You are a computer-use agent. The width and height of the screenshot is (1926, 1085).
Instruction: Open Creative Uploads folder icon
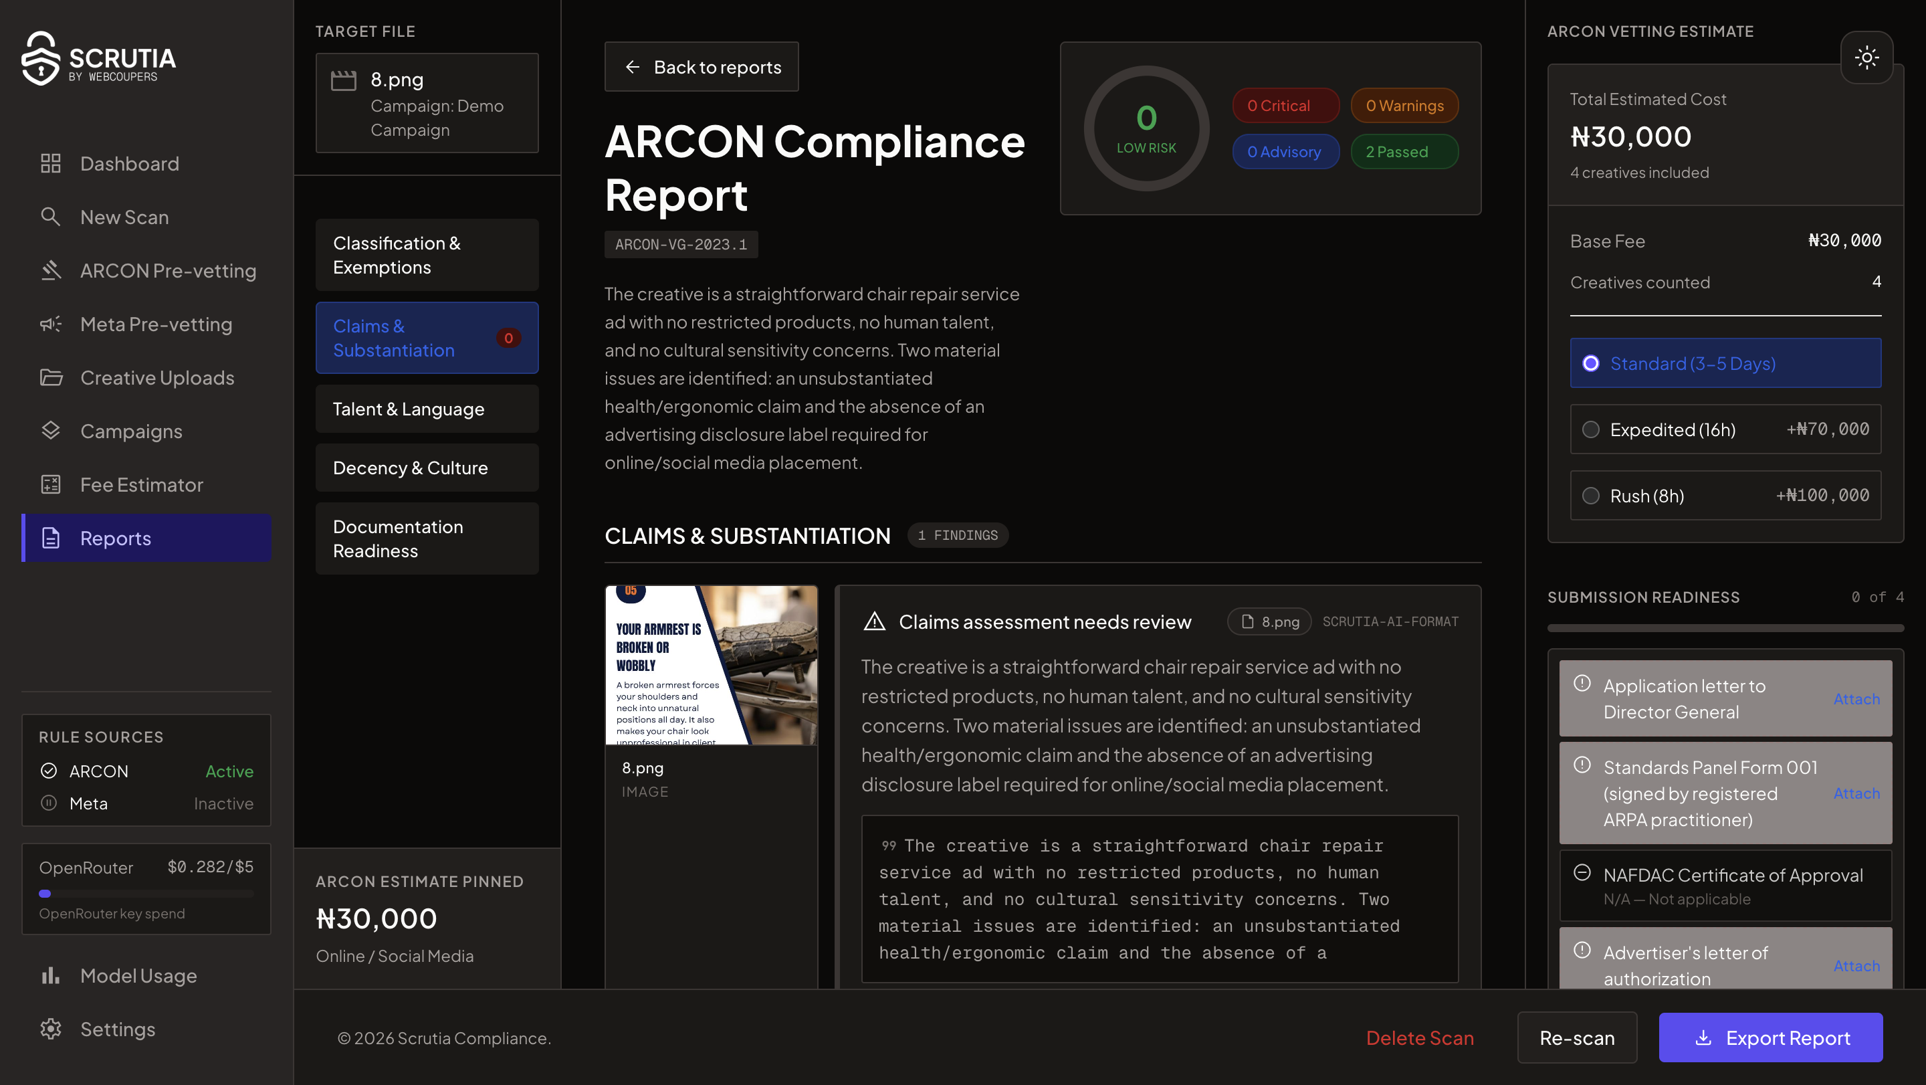pyautogui.click(x=50, y=378)
